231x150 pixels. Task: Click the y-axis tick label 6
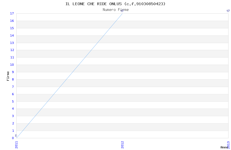pos(13,94)
